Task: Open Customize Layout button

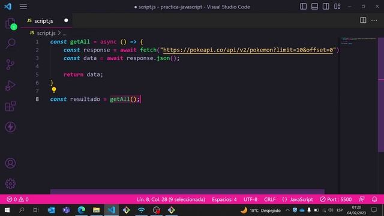Action: (x=337, y=7)
